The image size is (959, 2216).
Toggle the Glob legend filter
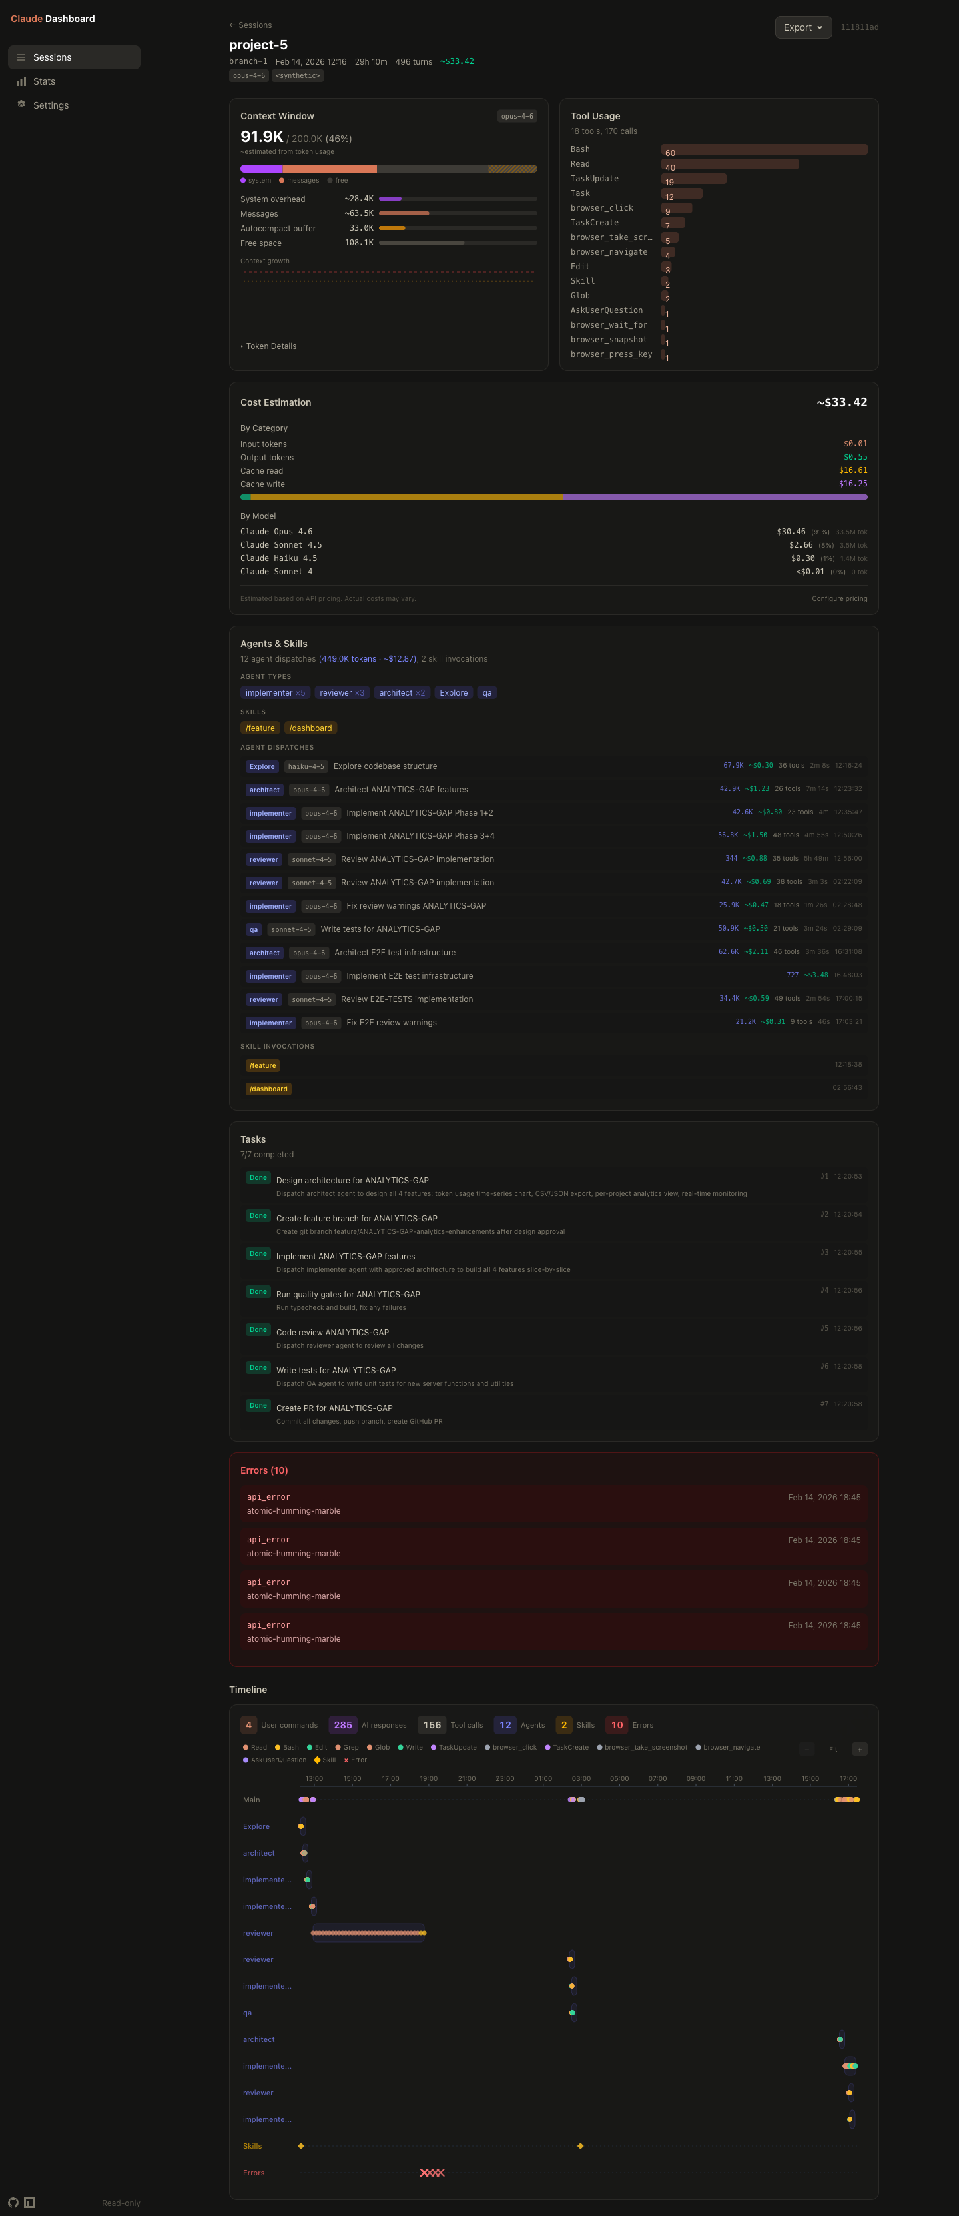pos(378,1747)
